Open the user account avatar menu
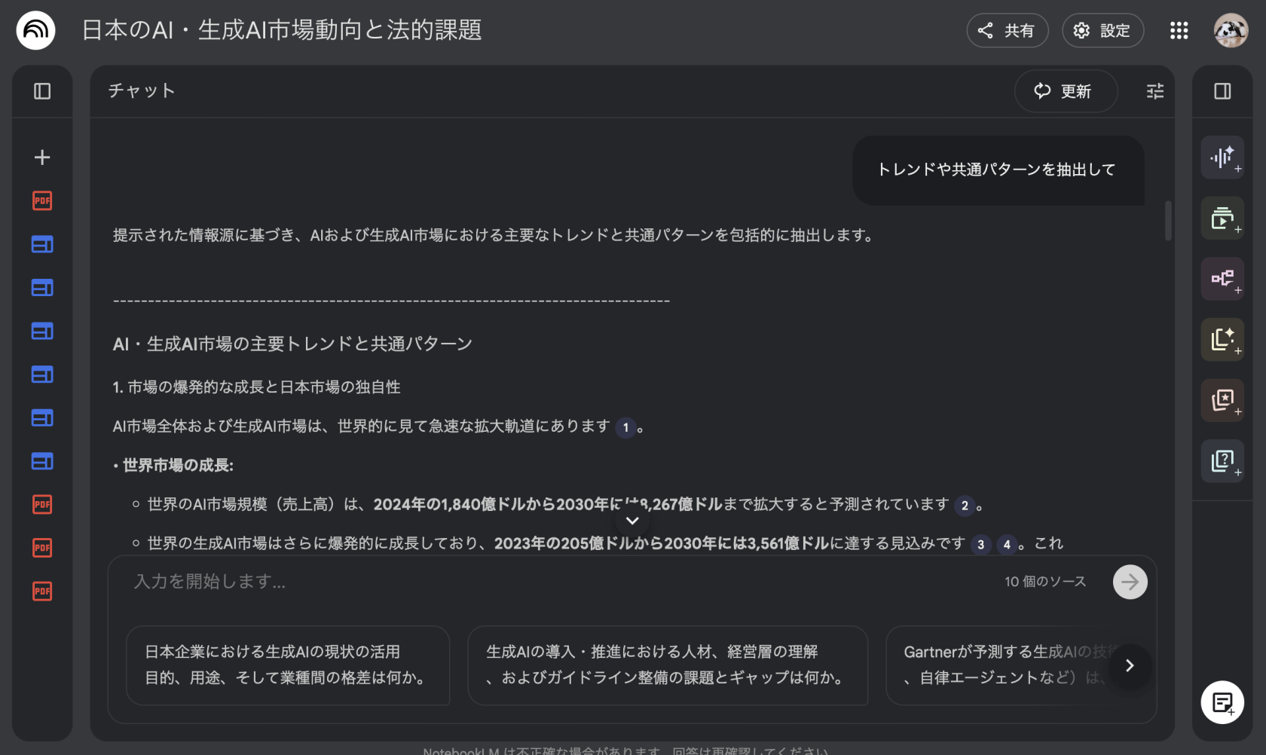The width and height of the screenshot is (1266, 755). 1230,30
